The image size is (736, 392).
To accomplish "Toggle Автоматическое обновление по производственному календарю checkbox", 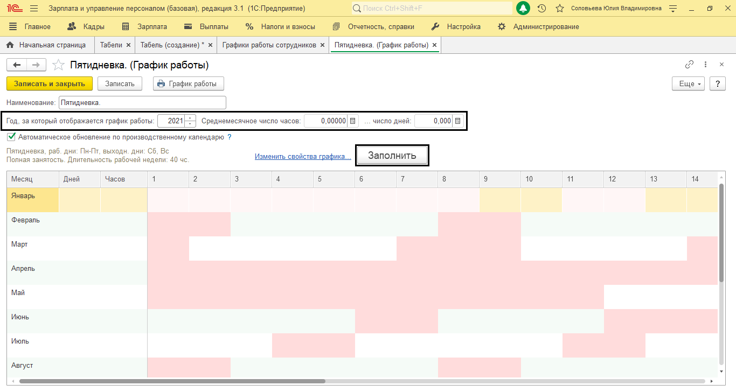I will [11, 137].
